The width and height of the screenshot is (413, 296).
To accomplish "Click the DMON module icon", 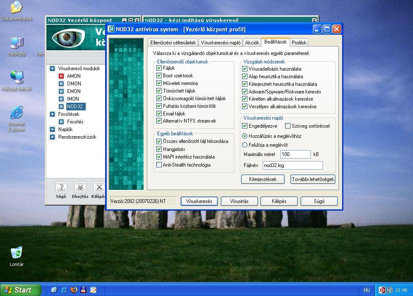I will (x=61, y=84).
